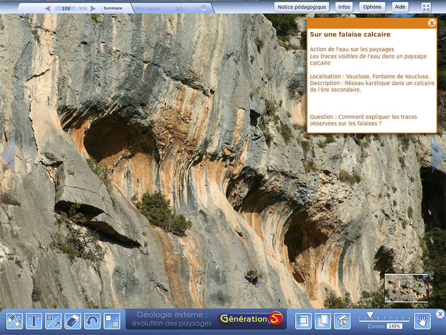The width and height of the screenshot is (446, 335).
Task: Activate the Eraser tool
Action: tap(73, 321)
